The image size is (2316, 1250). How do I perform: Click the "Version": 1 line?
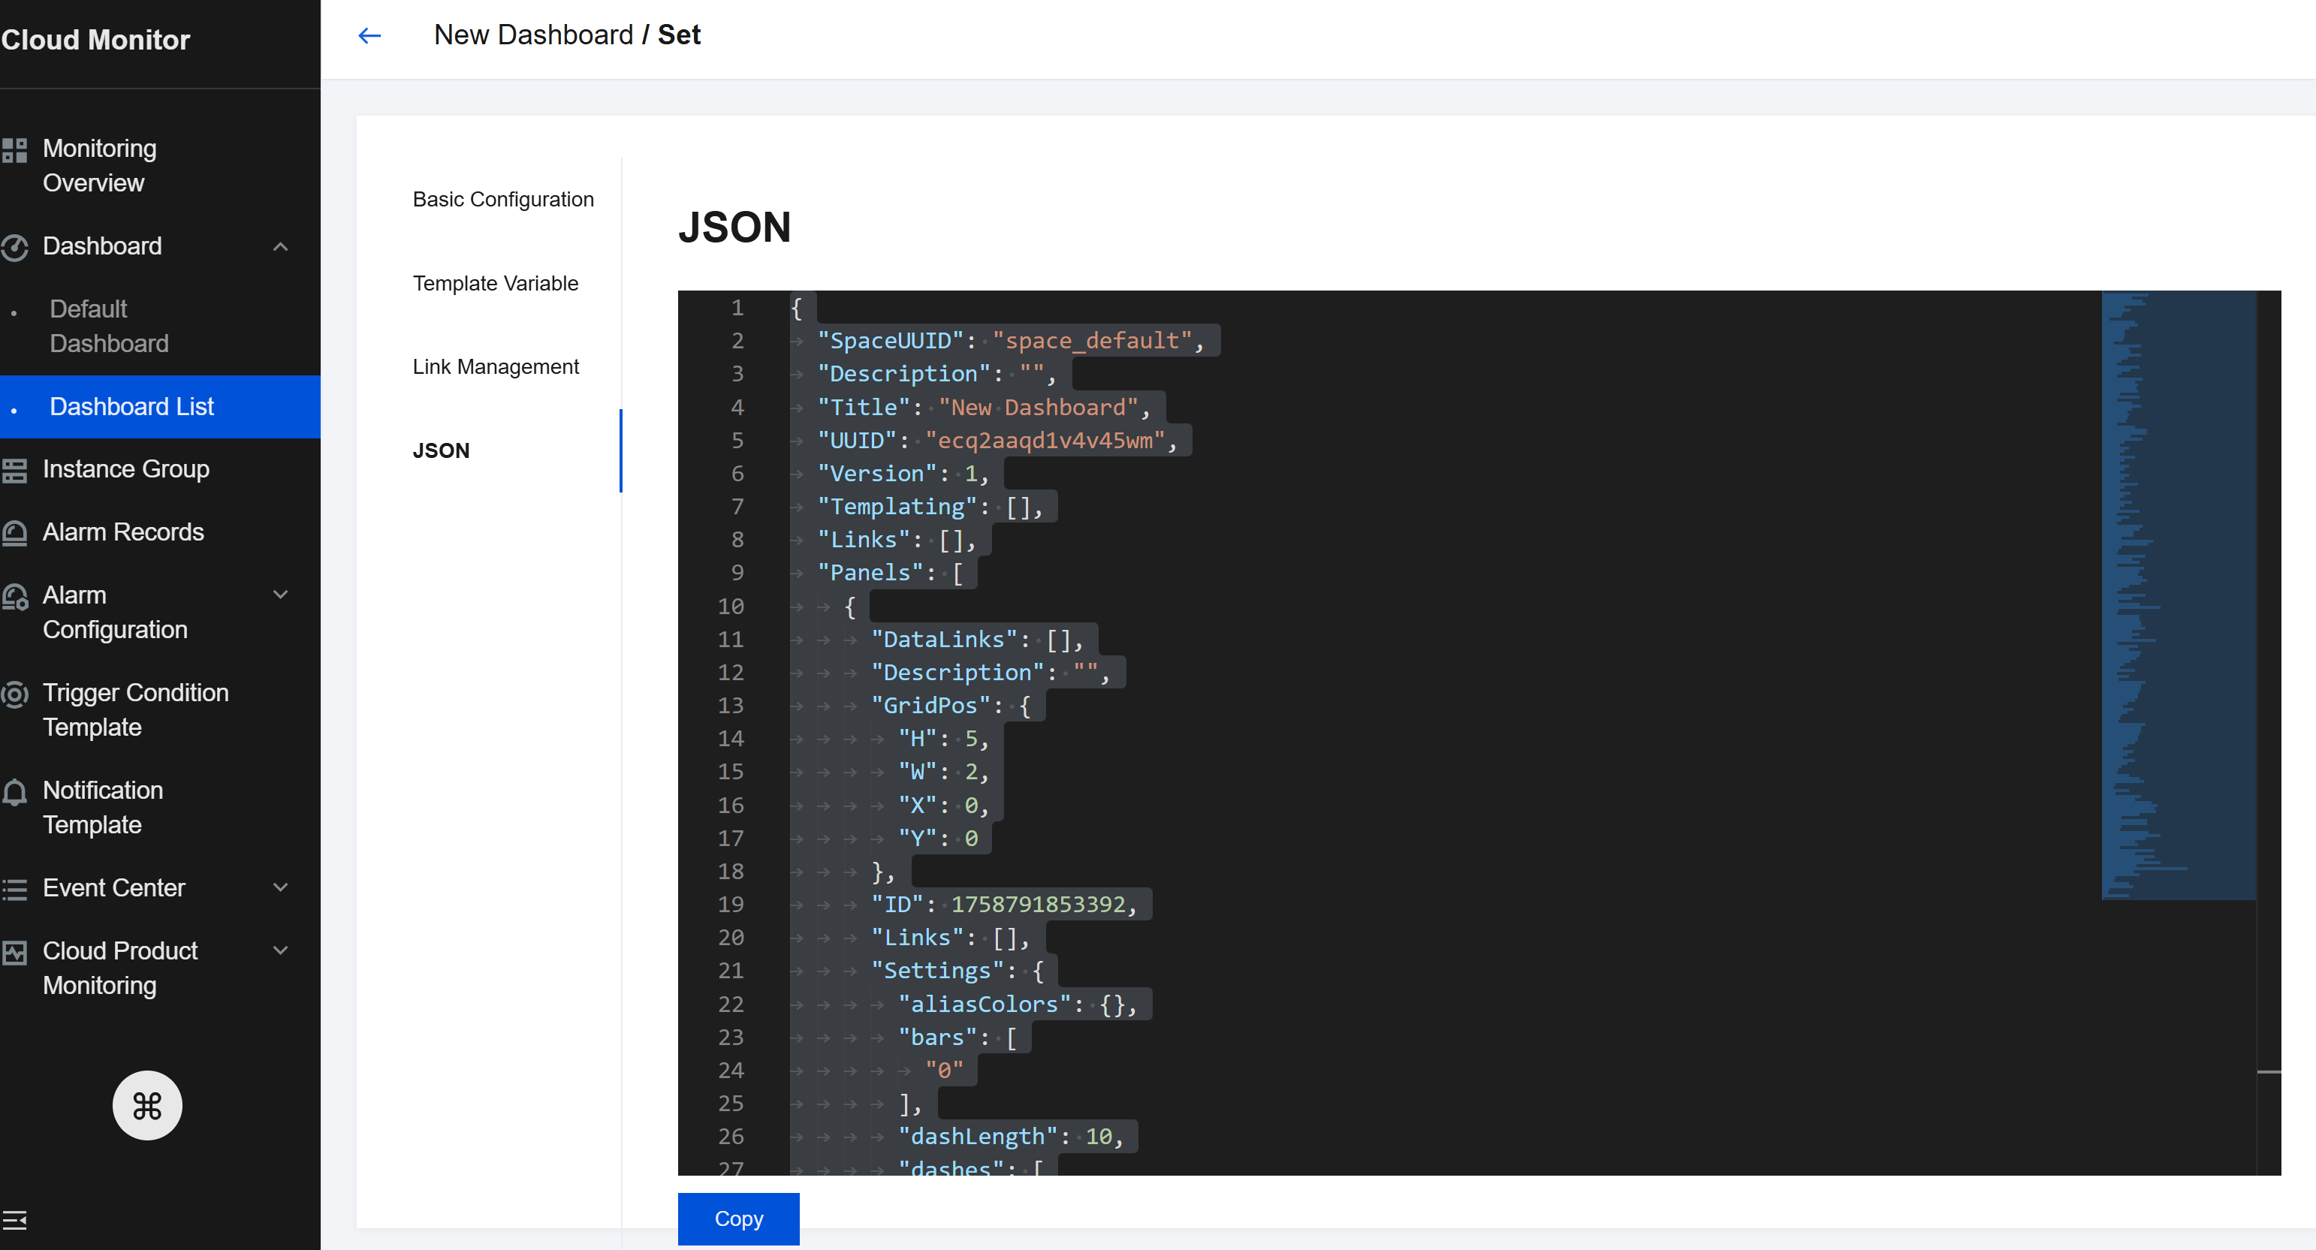point(903,474)
